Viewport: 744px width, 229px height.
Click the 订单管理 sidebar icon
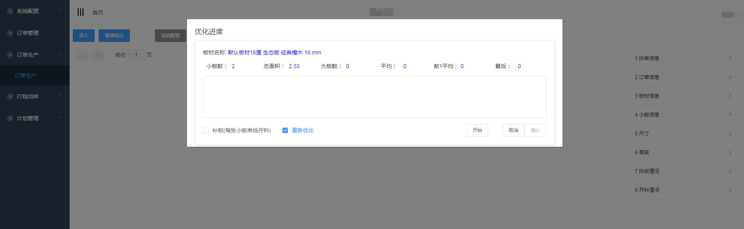[10, 33]
